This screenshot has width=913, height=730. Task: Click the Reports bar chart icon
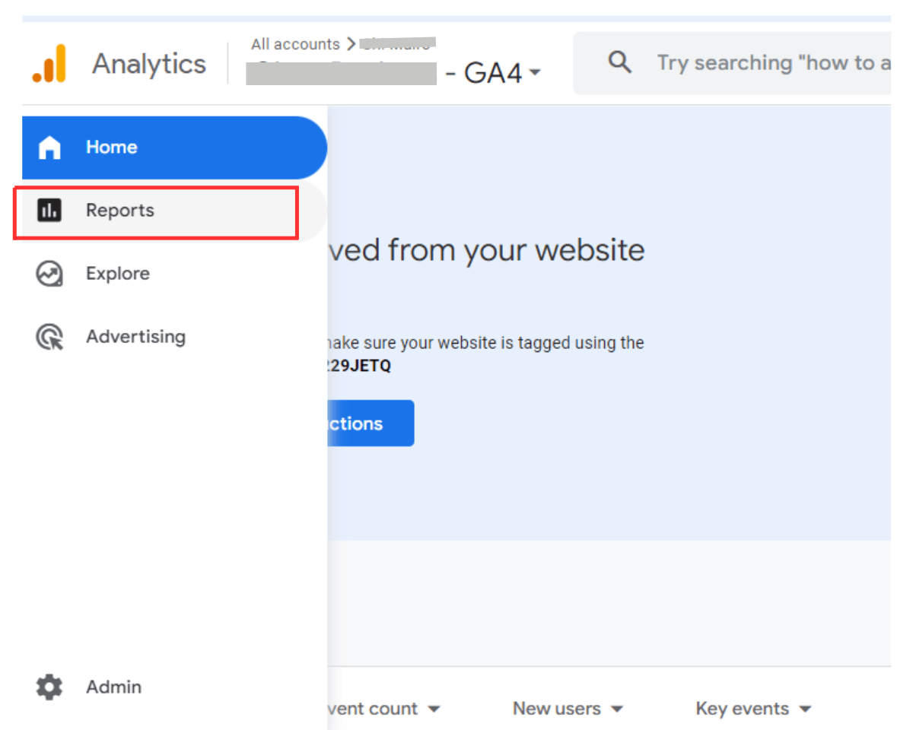click(x=49, y=211)
